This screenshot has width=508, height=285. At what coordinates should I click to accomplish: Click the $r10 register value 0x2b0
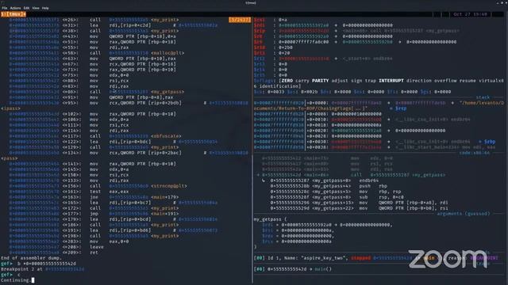[286, 47]
